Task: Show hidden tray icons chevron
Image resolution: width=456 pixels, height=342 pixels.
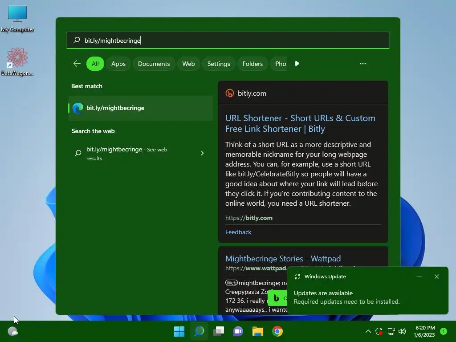Action: tap(368, 331)
